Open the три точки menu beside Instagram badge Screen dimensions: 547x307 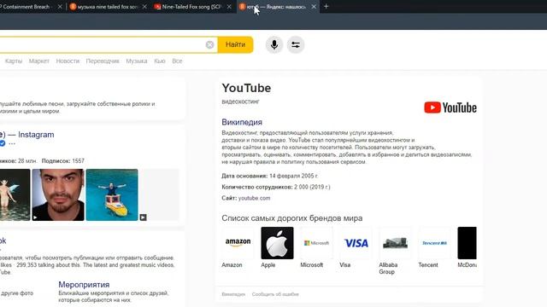(12, 143)
